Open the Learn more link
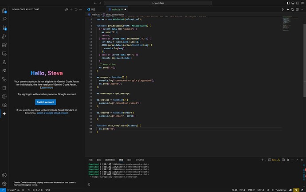 tap(47, 88)
